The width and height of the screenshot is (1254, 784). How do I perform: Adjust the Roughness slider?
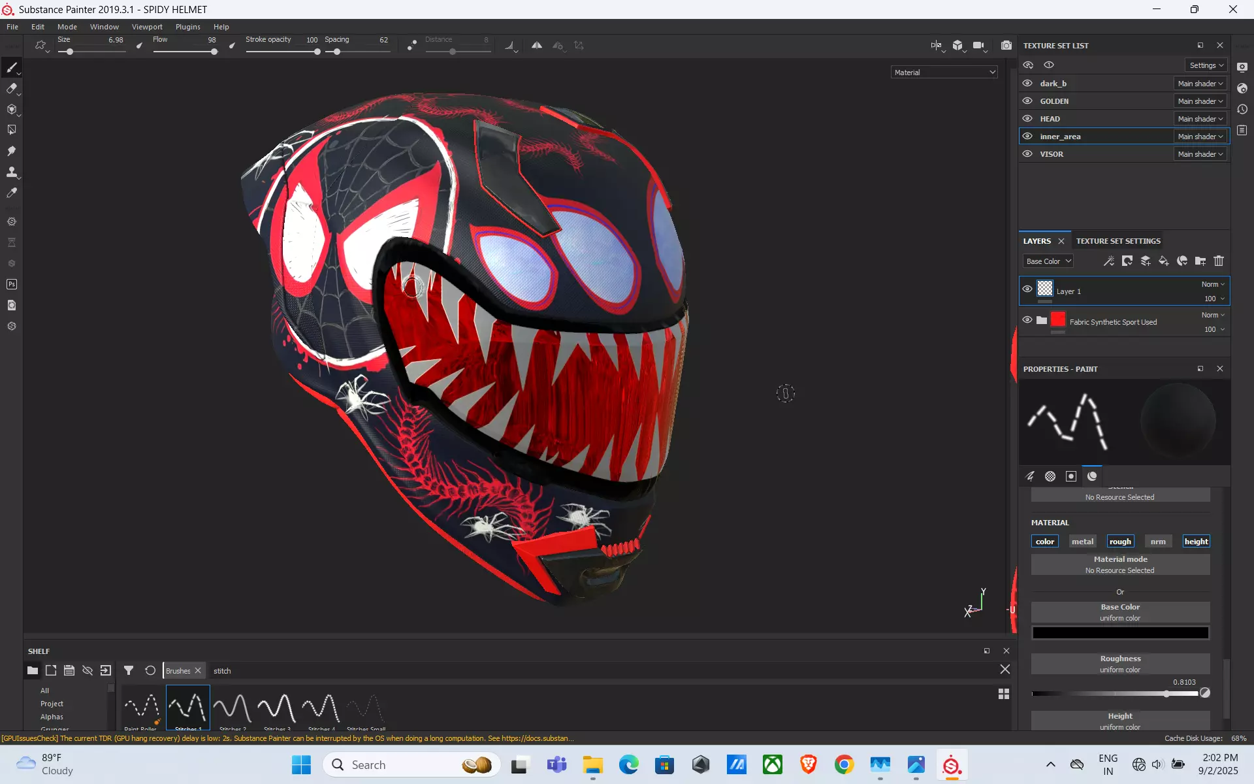1114,694
